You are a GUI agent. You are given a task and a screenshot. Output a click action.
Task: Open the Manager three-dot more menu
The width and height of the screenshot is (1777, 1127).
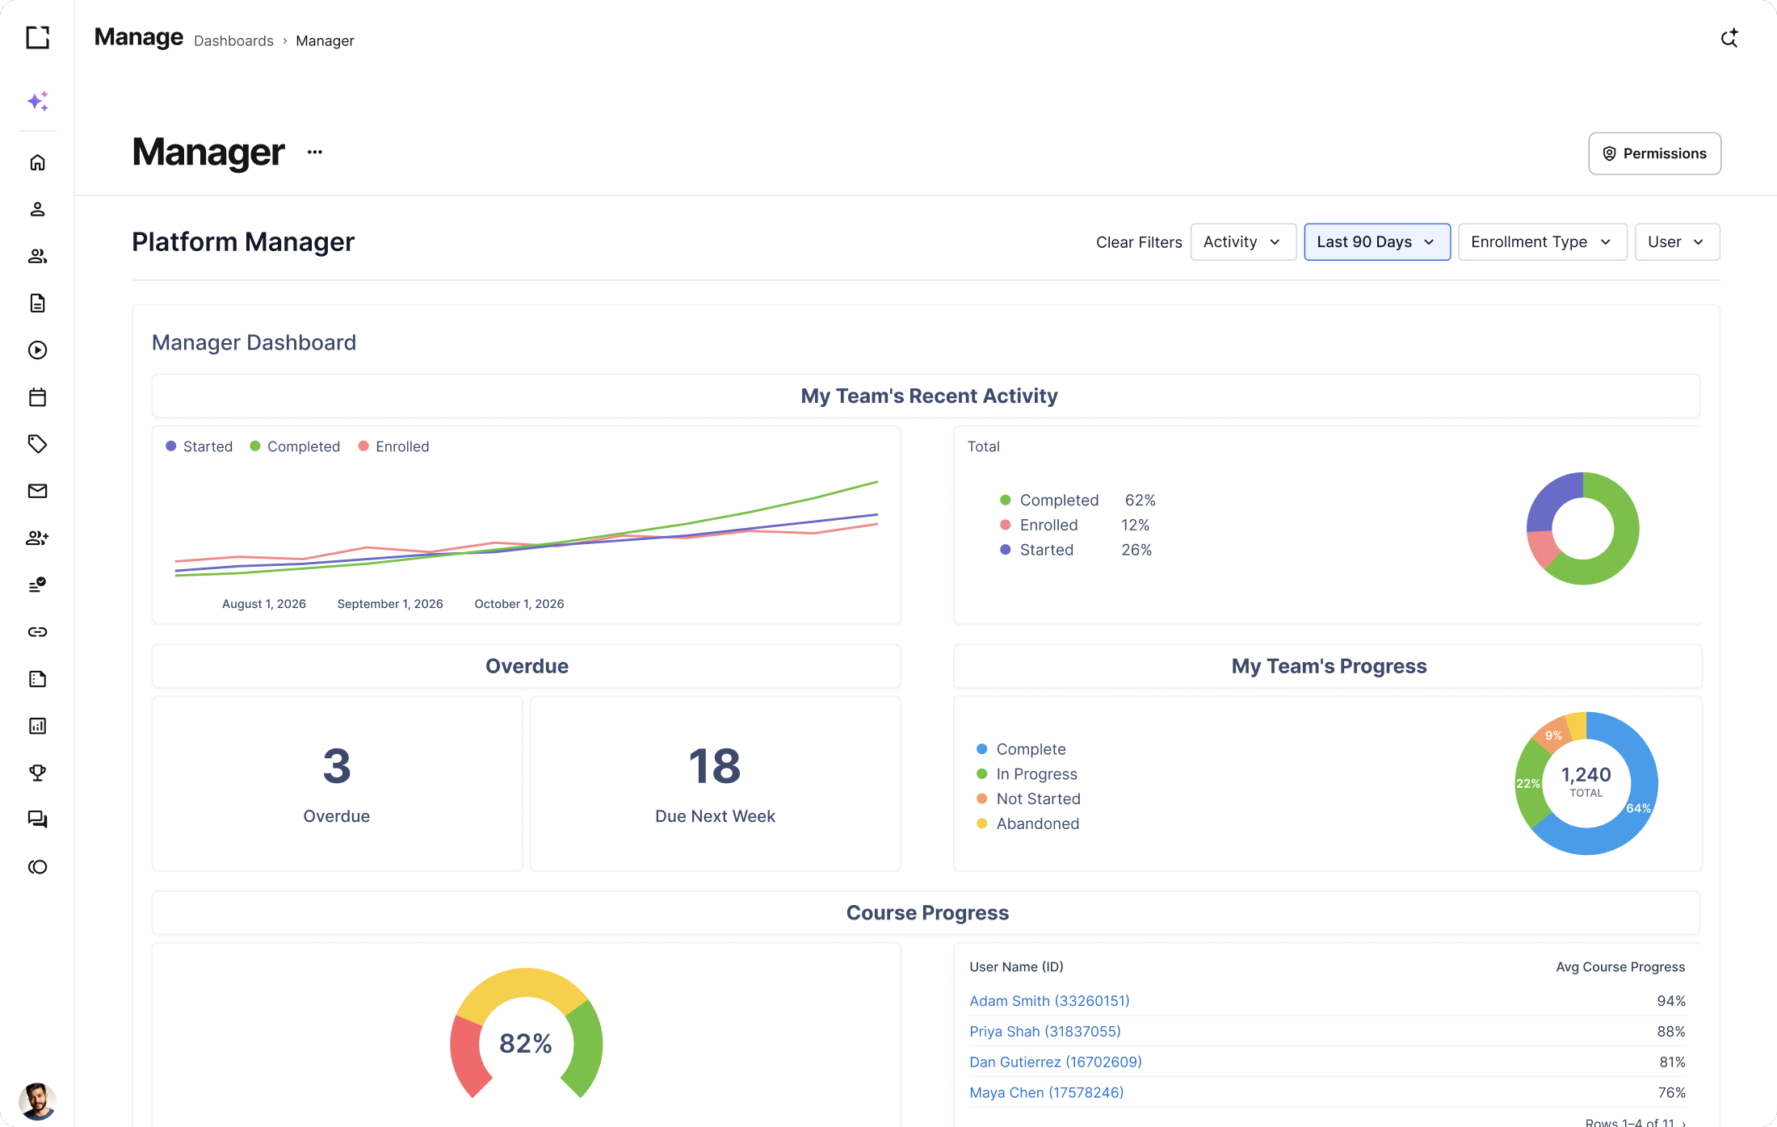314,152
